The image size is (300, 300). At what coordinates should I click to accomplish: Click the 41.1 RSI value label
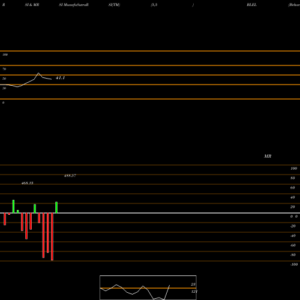pos(60,78)
